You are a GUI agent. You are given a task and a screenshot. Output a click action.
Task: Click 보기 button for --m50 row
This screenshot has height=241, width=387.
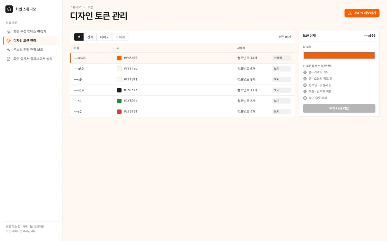(282, 69)
